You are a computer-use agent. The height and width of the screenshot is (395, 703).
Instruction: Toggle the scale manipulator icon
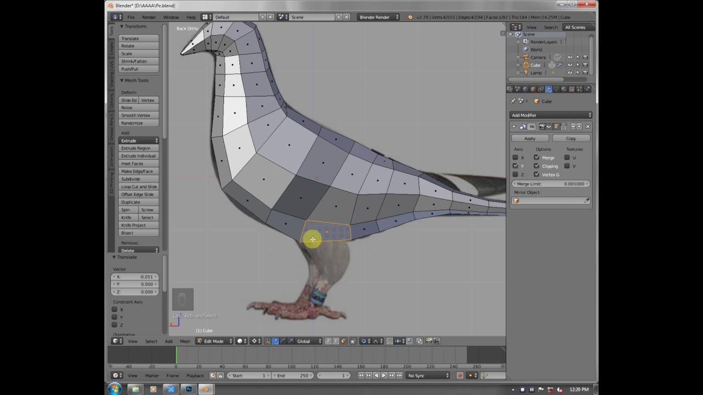pyautogui.click(x=291, y=341)
